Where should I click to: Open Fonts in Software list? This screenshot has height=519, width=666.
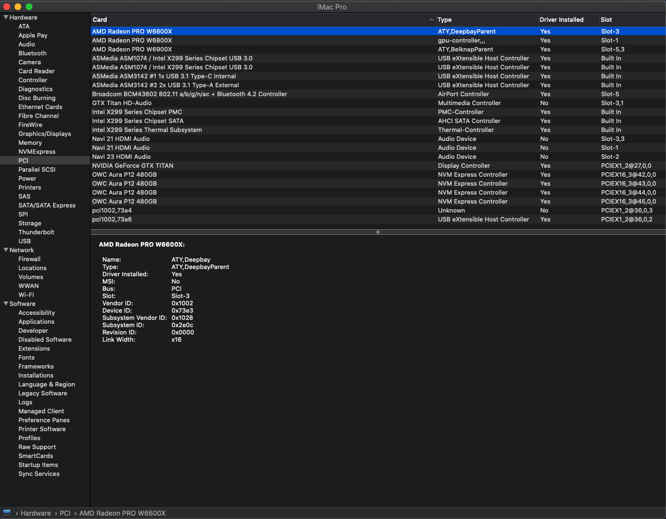(x=26, y=357)
